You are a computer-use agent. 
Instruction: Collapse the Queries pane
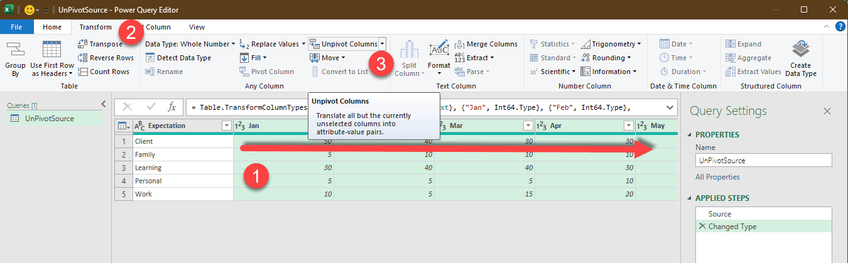coord(104,104)
